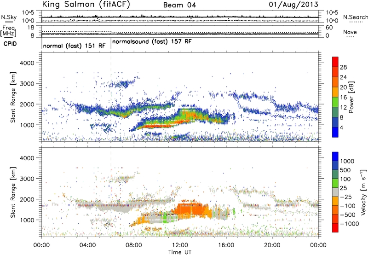Click the 'King Salmon (fitACF)' title text
368x255 pixels.
86,5
